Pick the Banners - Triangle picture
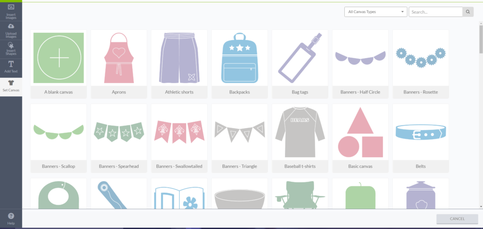The image size is (483, 229). (239, 132)
